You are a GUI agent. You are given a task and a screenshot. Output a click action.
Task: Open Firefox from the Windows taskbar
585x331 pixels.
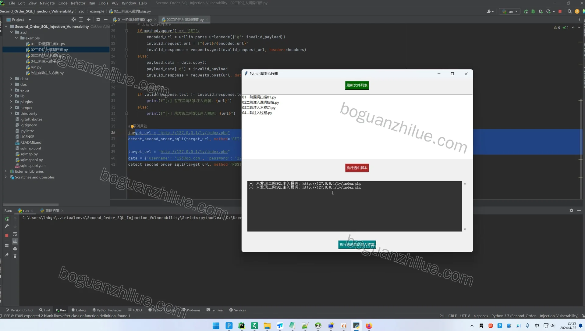tap(369, 326)
